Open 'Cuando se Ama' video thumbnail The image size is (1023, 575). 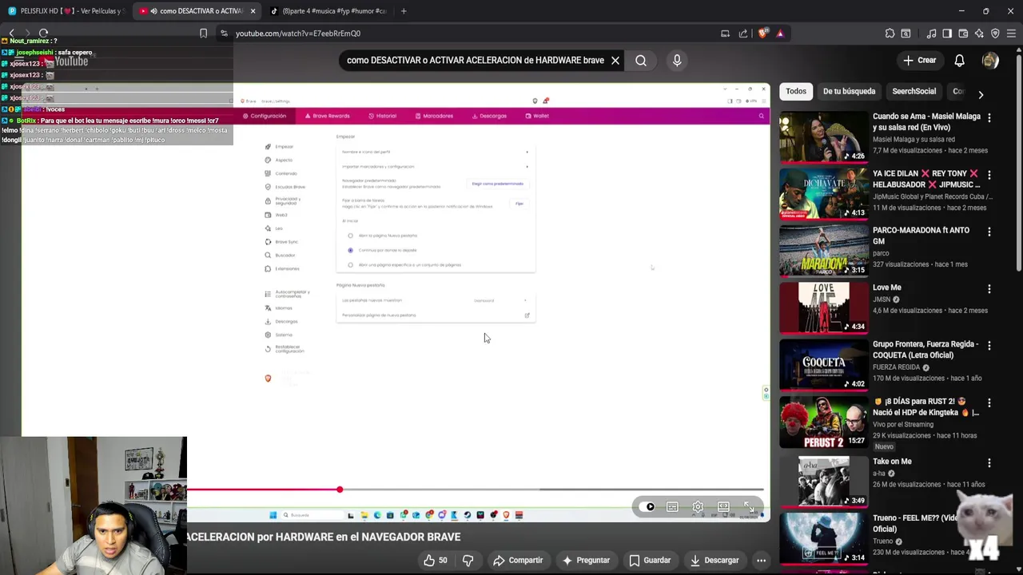coord(823,136)
